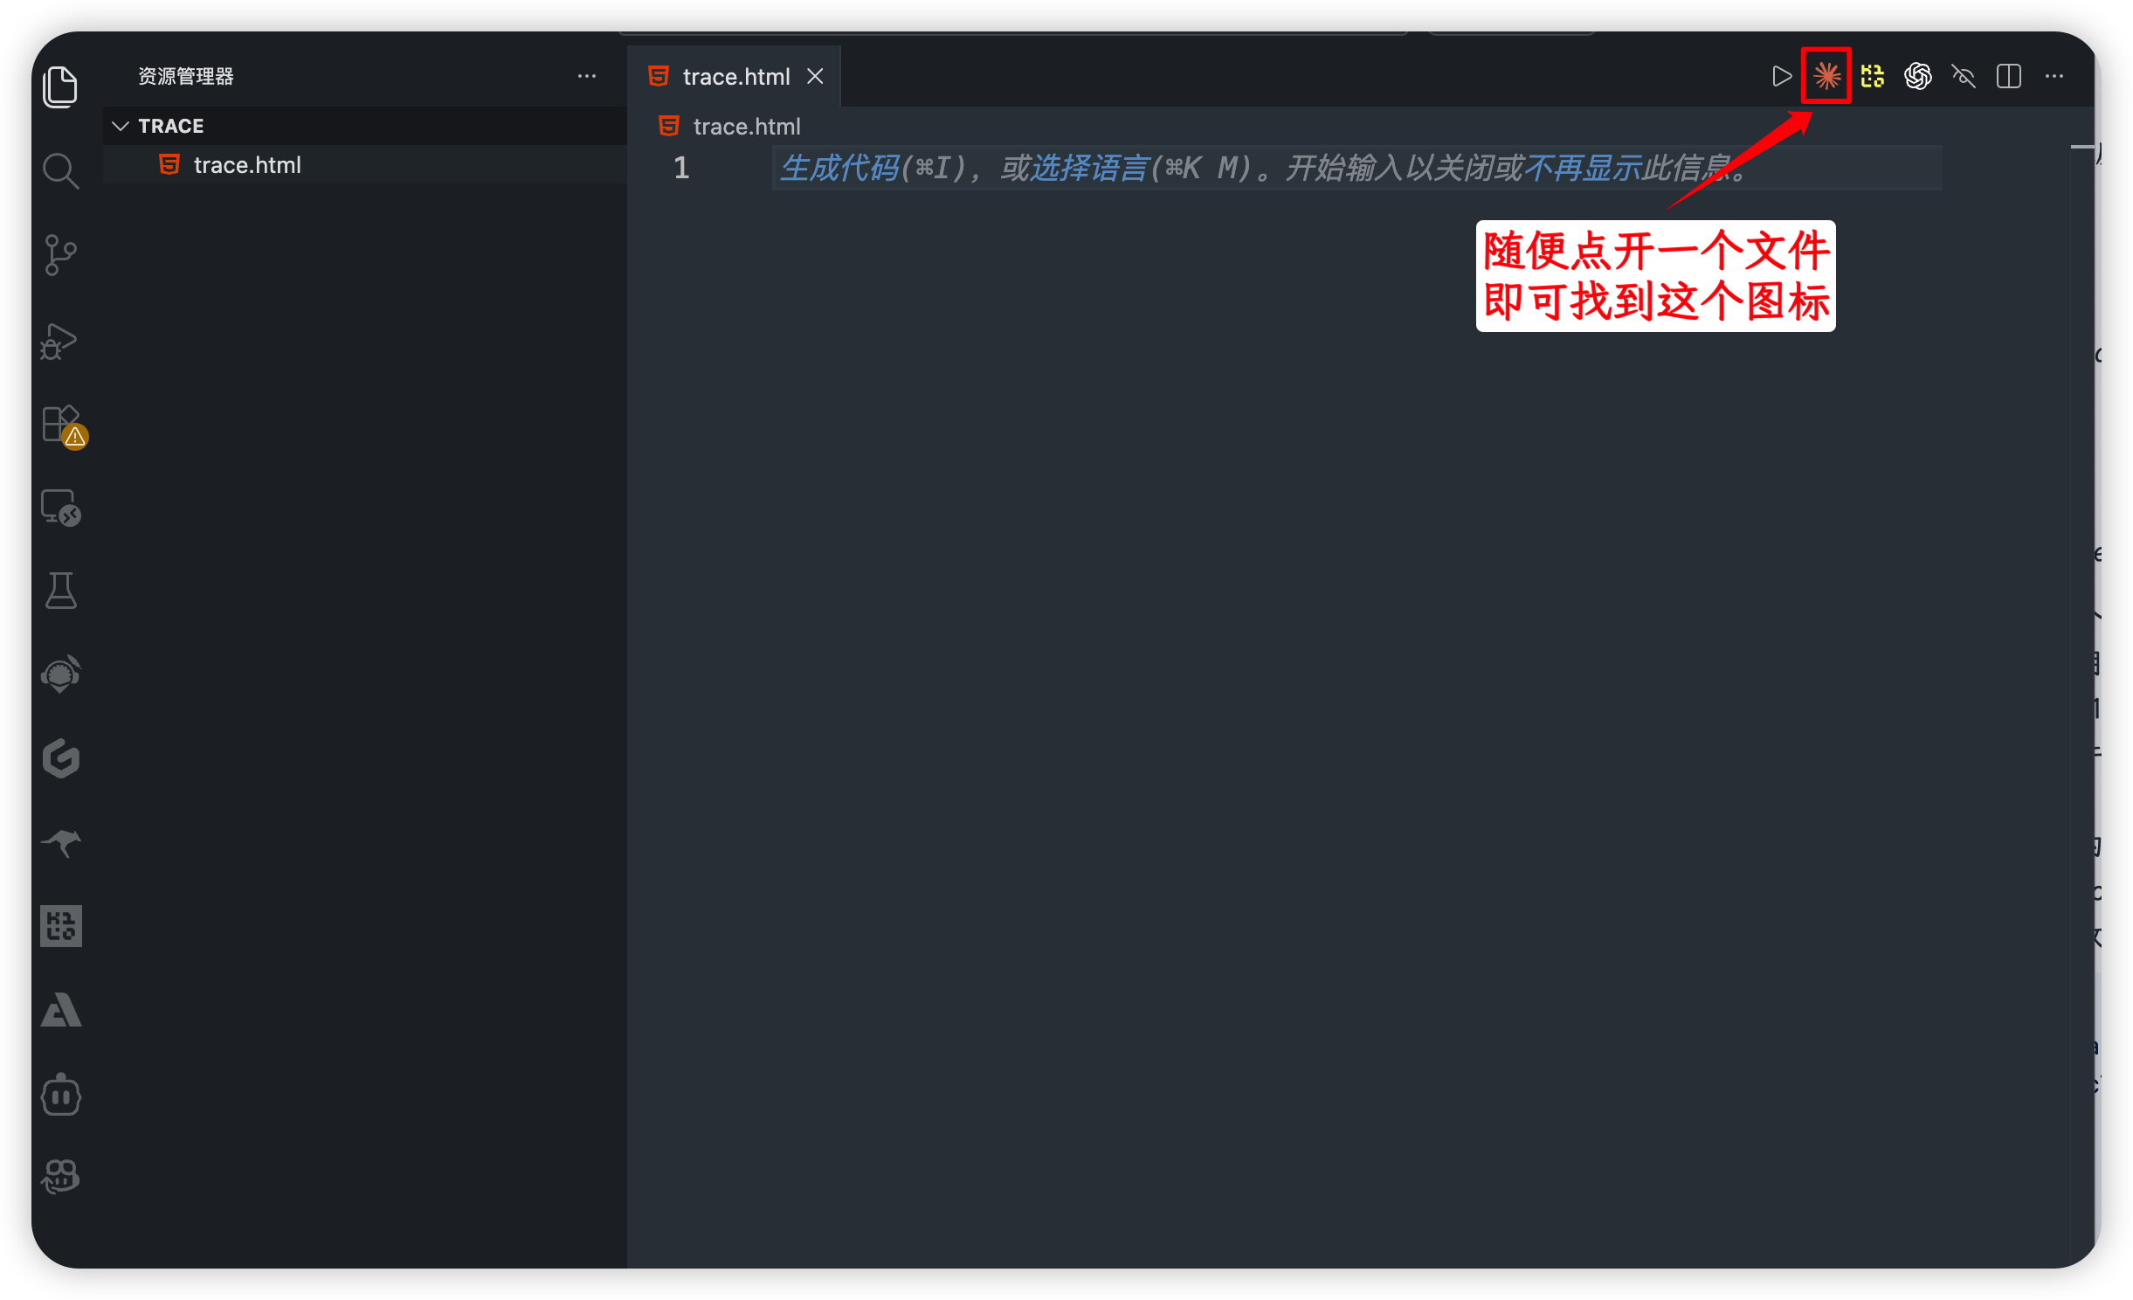Screen dimensions: 2133x1300
Task: Collapse the TRACE folder in Explorer
Action: [x=121, y=125]
